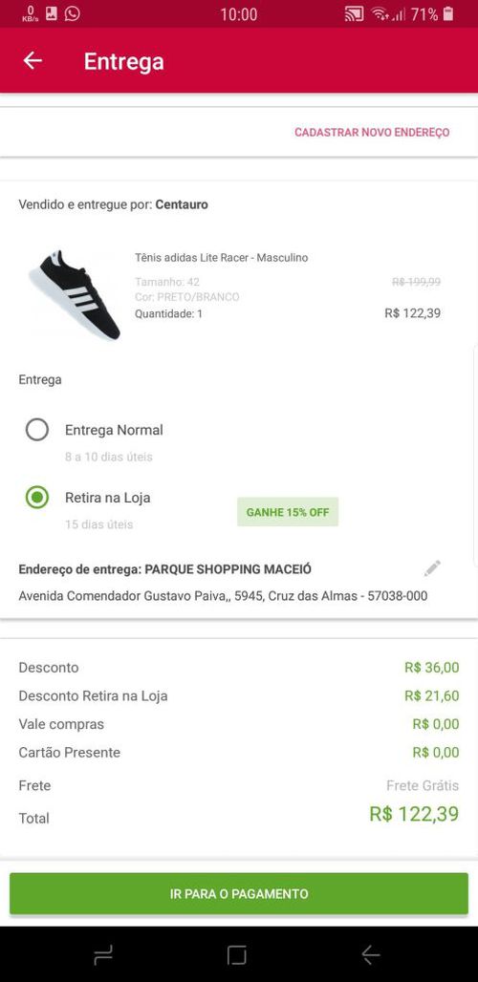Image resolution: width=478 pixels, height=982 pixels.
Task: Tap the system back navigation arrow
Action: pyautogui.click(x=371, y=955)
